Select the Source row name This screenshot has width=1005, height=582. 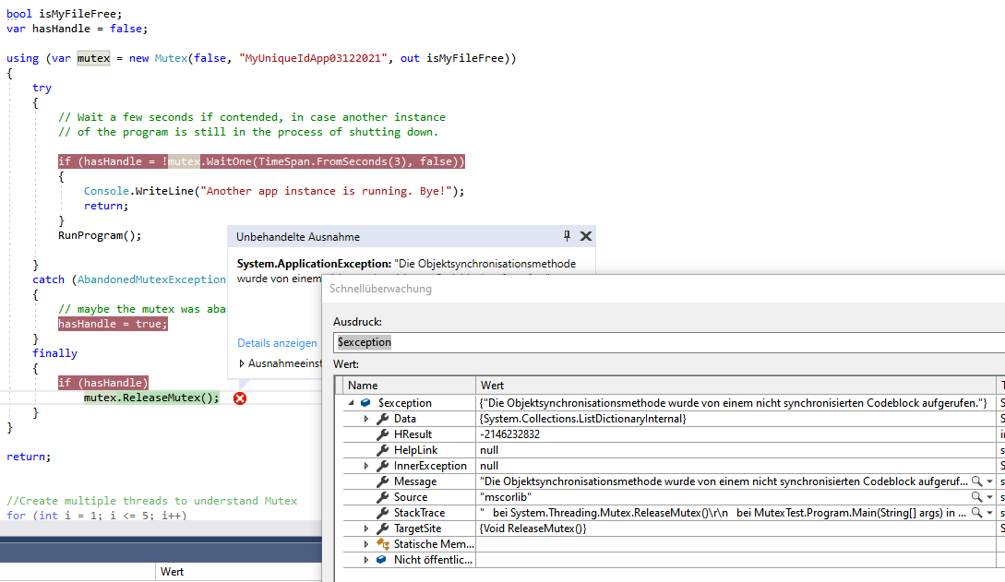[410, 497]
